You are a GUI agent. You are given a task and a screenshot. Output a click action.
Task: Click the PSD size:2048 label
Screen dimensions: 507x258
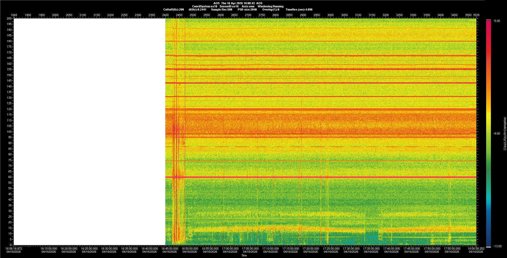247,9
